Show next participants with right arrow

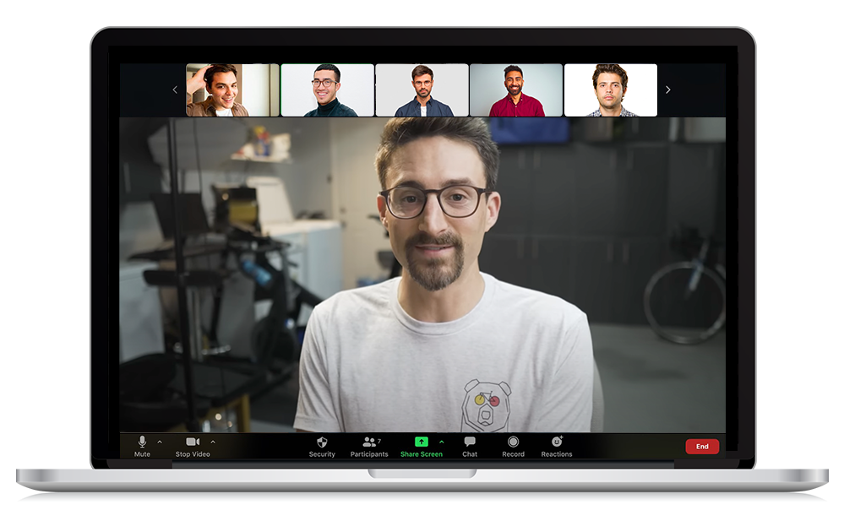[668, 90]
